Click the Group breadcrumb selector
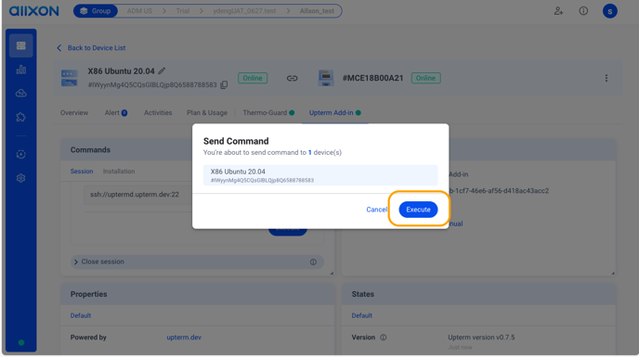 pyautogui.click(x=96, y=11)
